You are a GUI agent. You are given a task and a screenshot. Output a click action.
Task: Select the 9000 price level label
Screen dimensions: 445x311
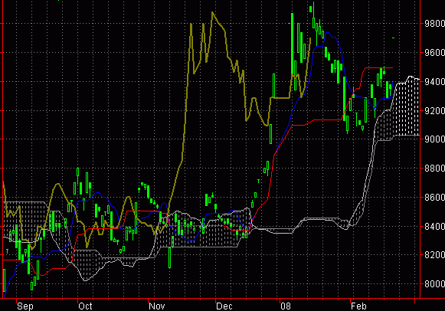tap(434, 139)
